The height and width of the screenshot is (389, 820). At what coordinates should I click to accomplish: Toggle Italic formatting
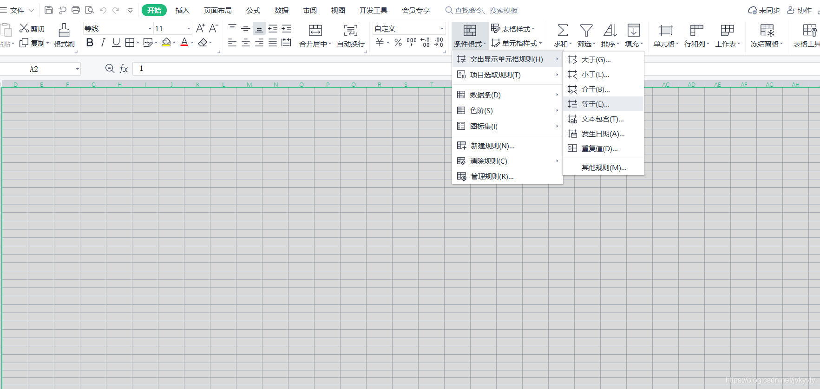pyautogui.click(x=103, y=43)
